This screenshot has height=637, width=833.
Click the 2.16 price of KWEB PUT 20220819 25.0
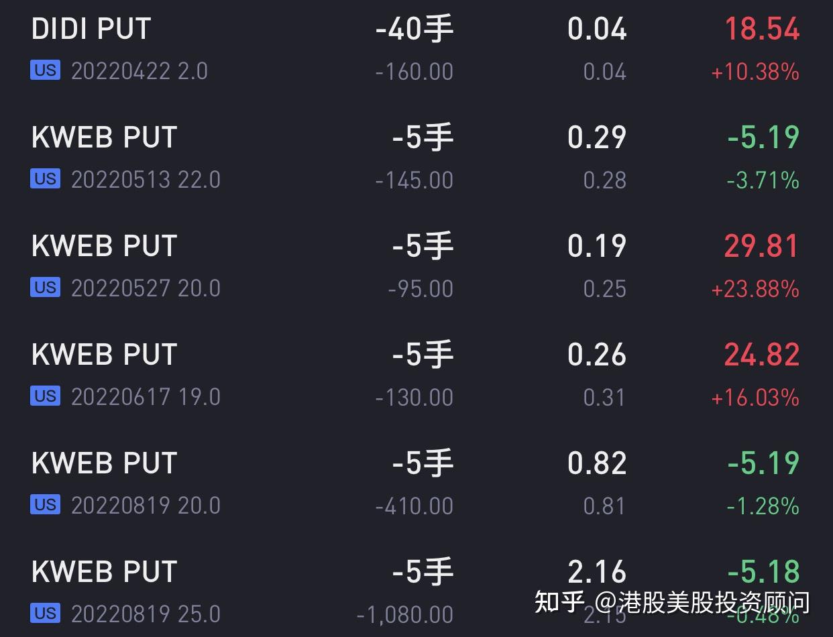598,571
